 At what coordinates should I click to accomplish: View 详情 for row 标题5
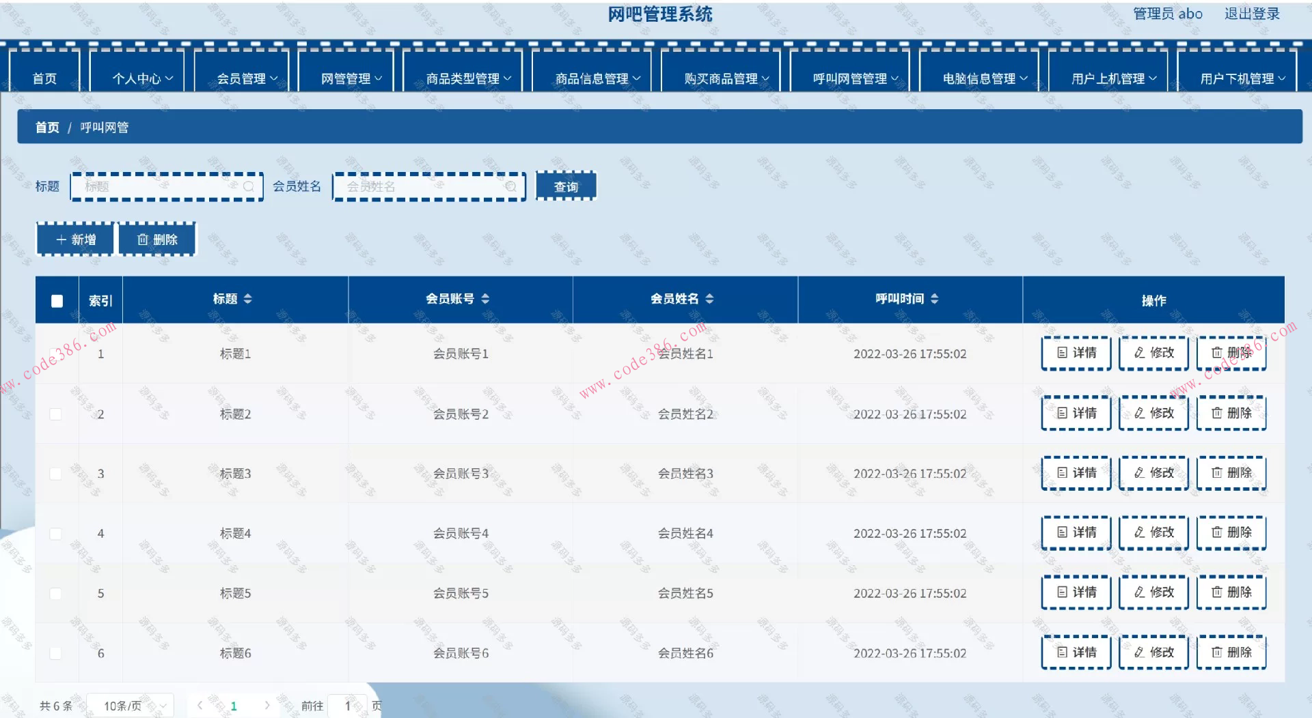pos(1076,592)
